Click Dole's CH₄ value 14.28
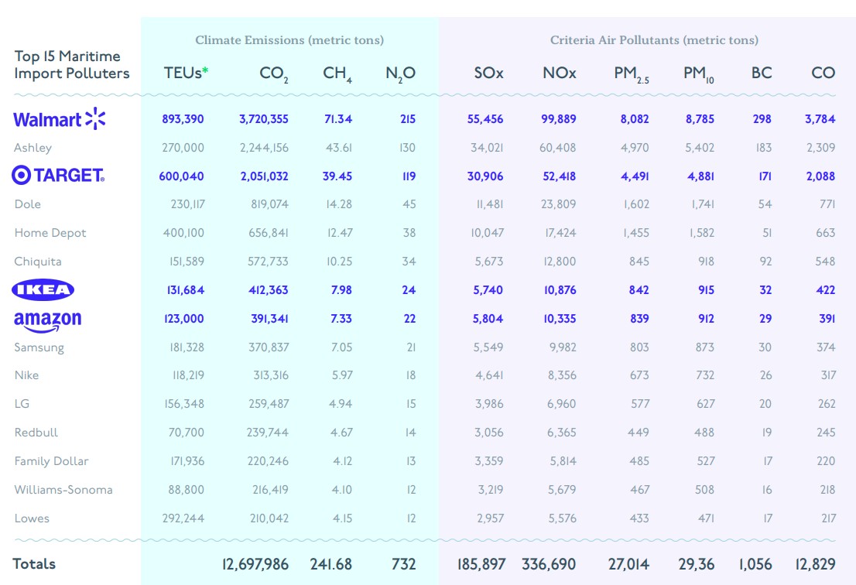 [339, 204]
